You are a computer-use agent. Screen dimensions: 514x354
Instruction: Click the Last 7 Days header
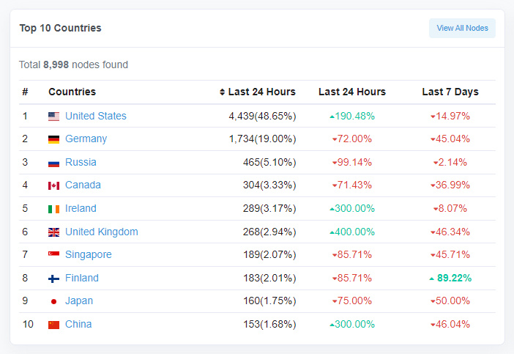(x=450, y=92)
